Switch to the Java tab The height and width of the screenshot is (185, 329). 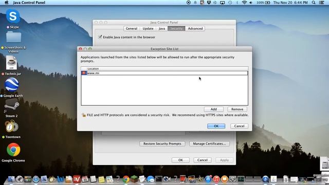click(162, 29)
